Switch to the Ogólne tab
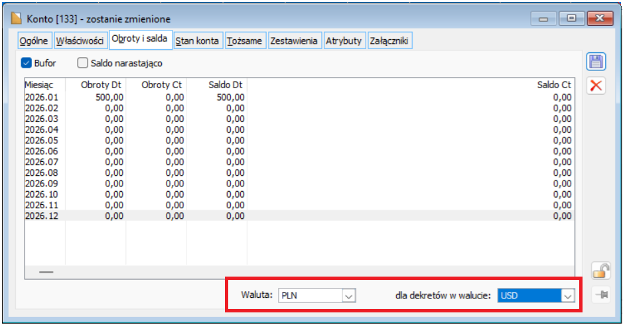This screenshot has width=623, height=325. pyautogui.click(x=35, y=41)
